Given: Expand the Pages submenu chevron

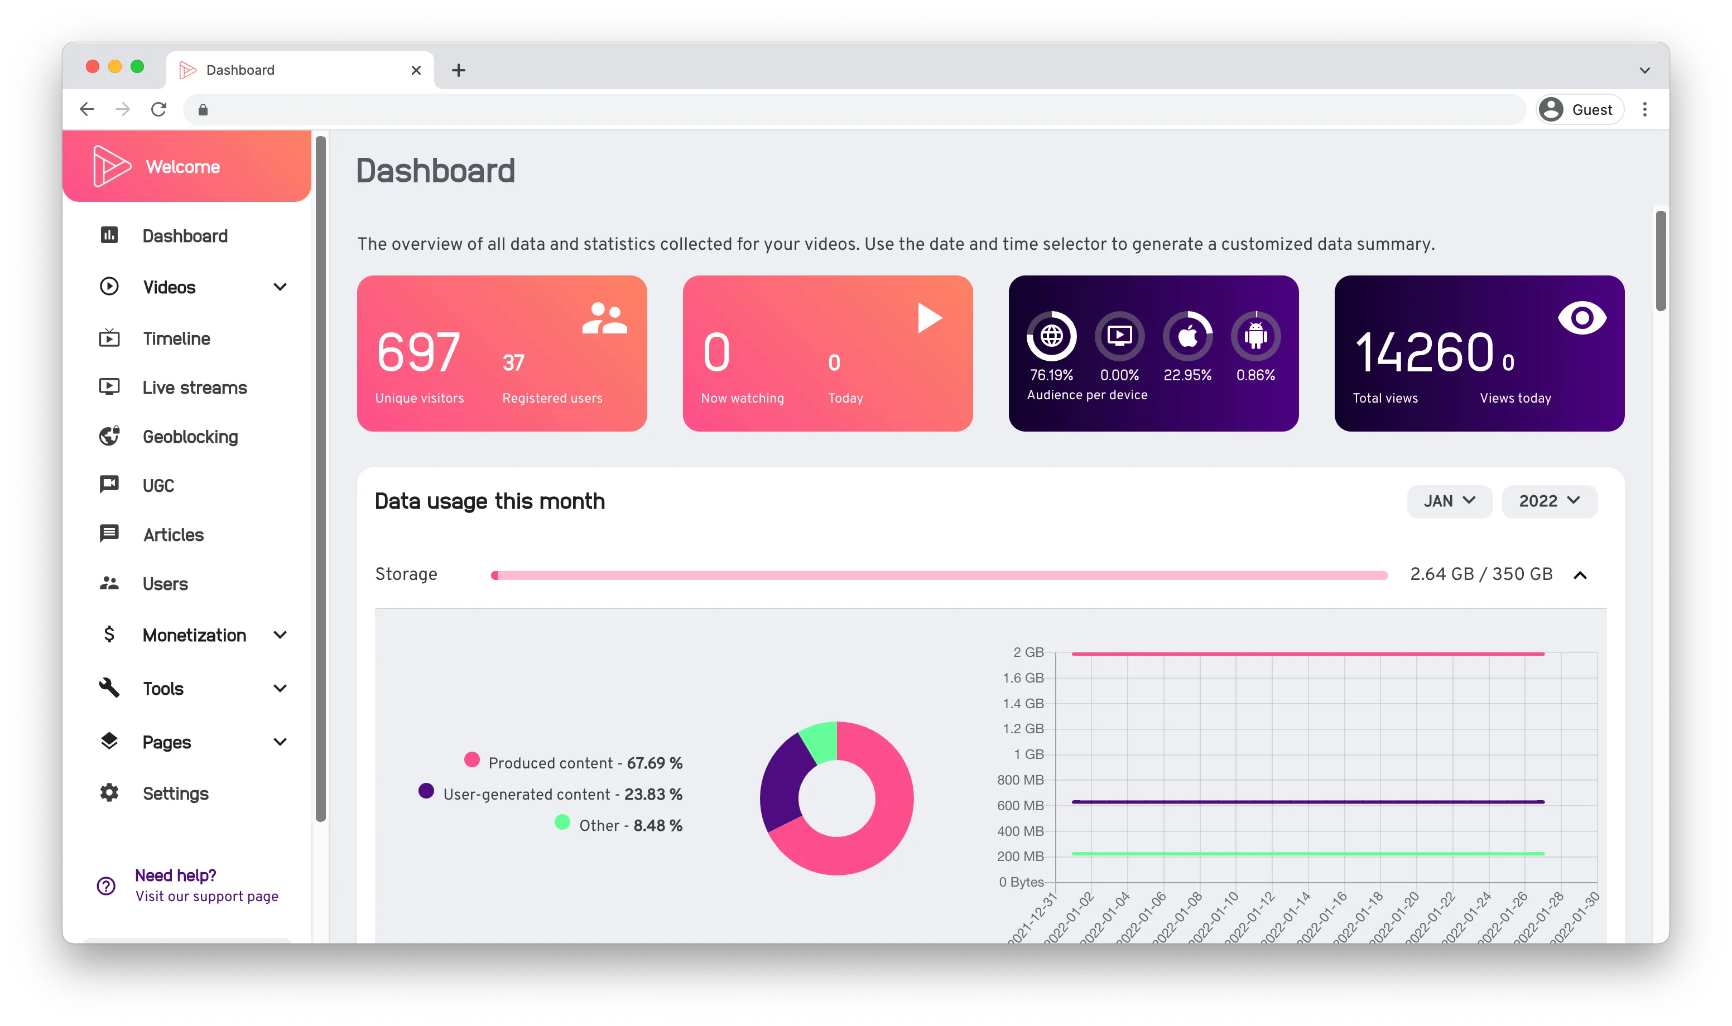Looking at the screenshot, I should [280, 742].
